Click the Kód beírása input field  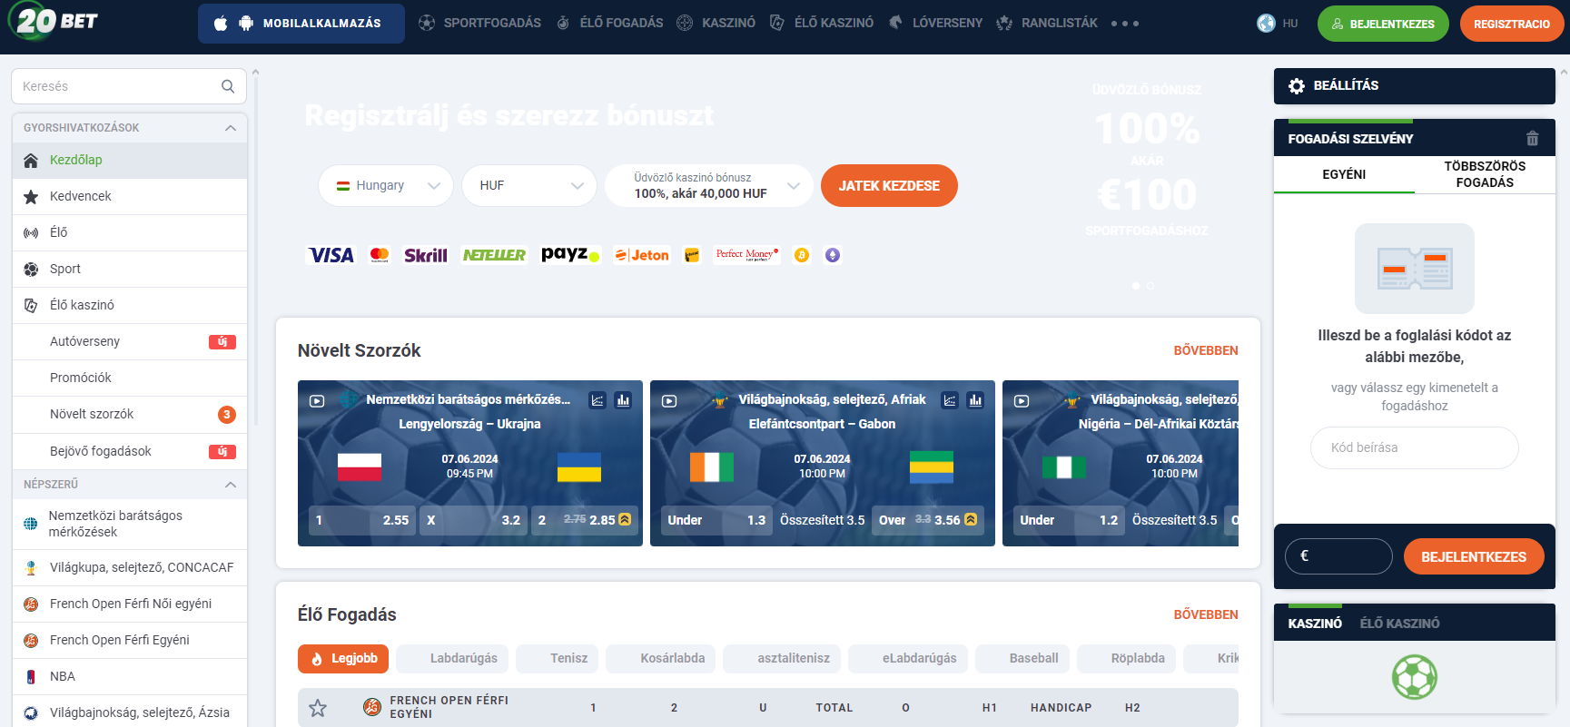click(1414, 447)
